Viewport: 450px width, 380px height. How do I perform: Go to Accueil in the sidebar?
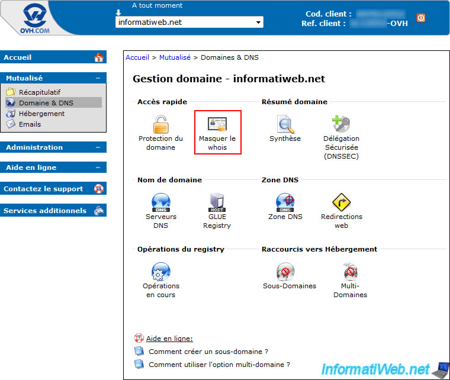pyautogui.click(x=53, y=57)
